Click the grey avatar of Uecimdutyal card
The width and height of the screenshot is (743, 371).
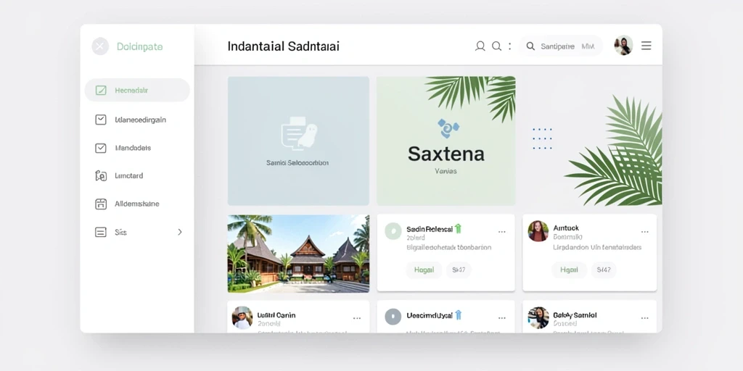(393, 317)
